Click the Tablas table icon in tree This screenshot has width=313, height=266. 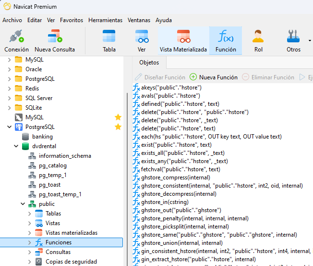coord(39,214)
